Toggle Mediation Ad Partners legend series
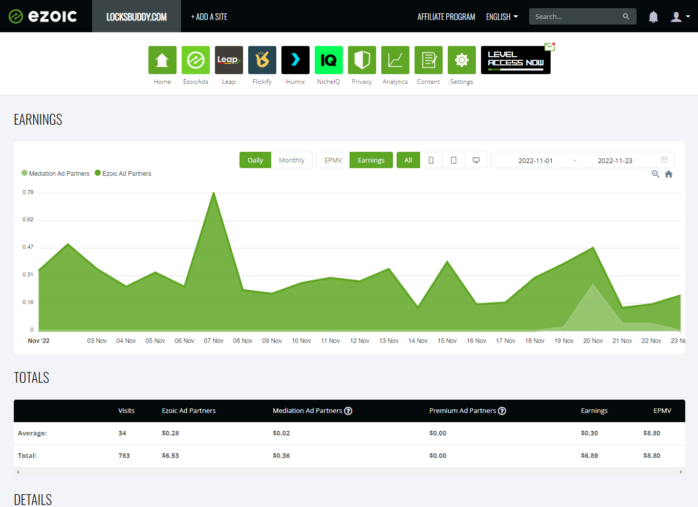This screenshot has height=507, width=698. 55,174
